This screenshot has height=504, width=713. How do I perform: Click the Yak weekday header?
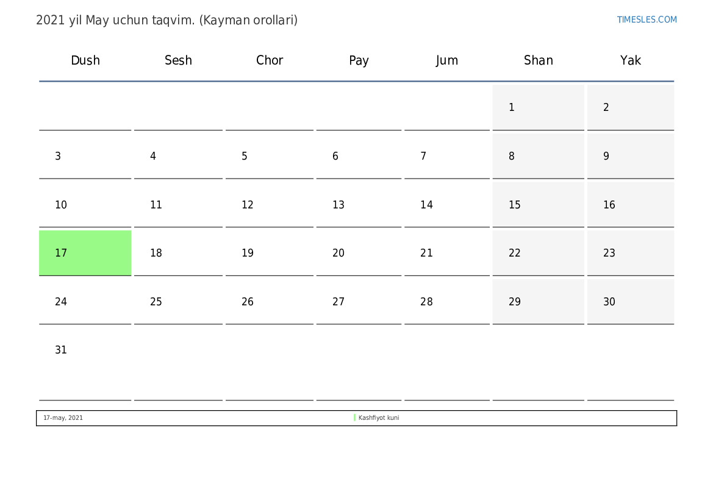click(x=631, y=60)
